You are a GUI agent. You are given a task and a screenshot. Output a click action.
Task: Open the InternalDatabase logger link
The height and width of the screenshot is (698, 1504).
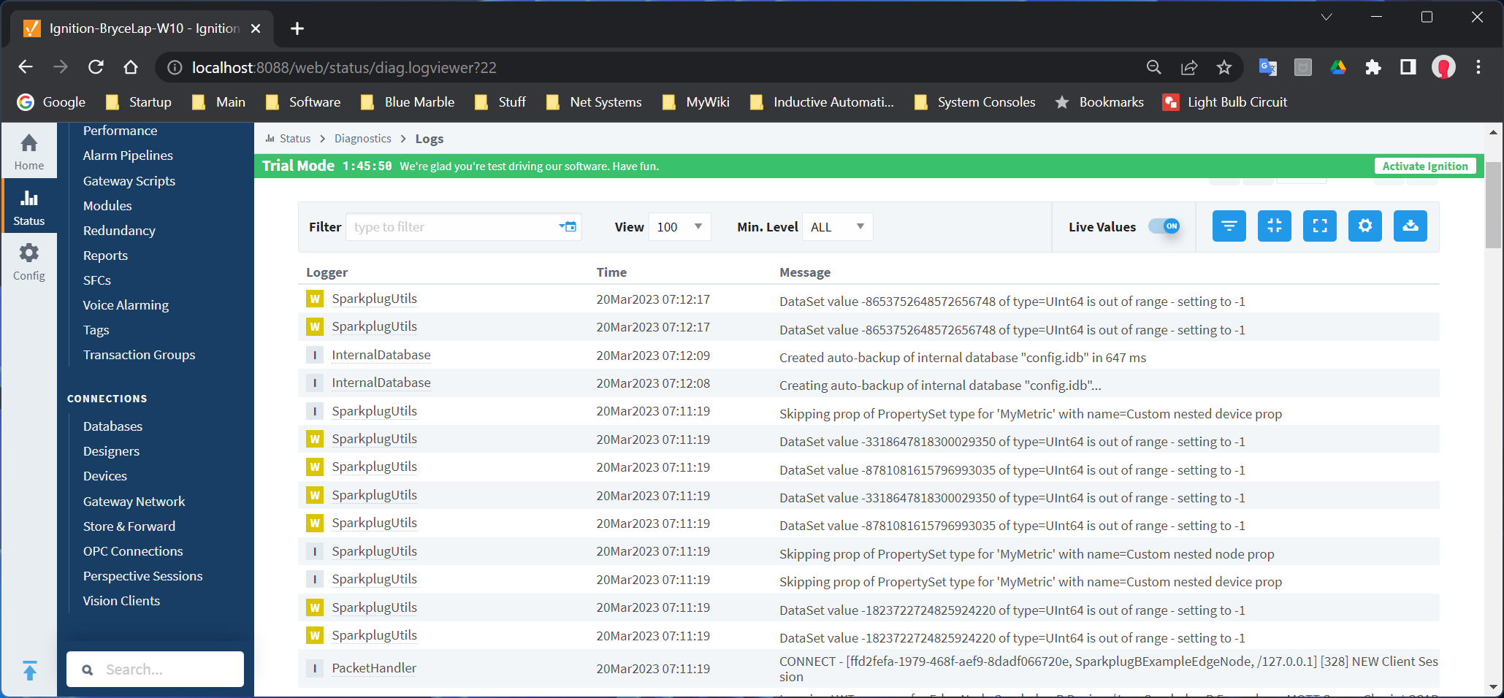pyautogui.click(x=381, y=355)
